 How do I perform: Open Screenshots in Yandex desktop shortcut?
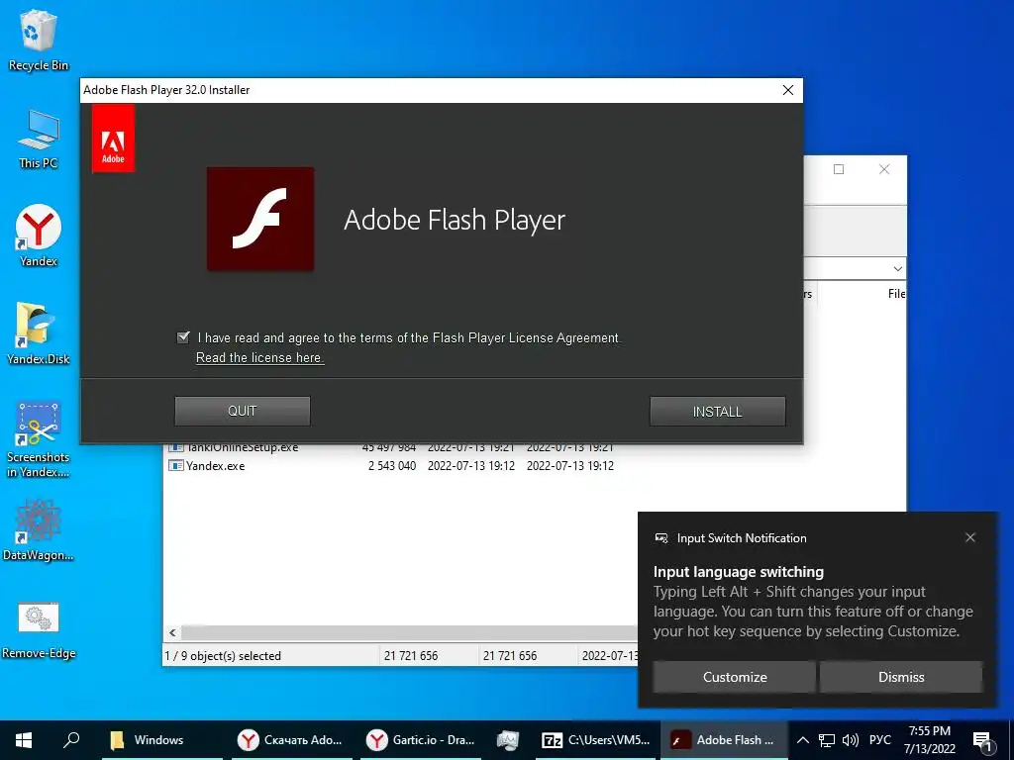(x=39, y=440)
